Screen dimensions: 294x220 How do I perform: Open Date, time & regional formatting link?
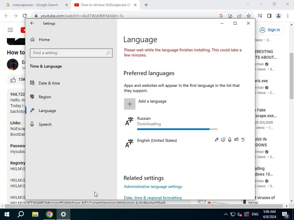(x=153, y=198)
